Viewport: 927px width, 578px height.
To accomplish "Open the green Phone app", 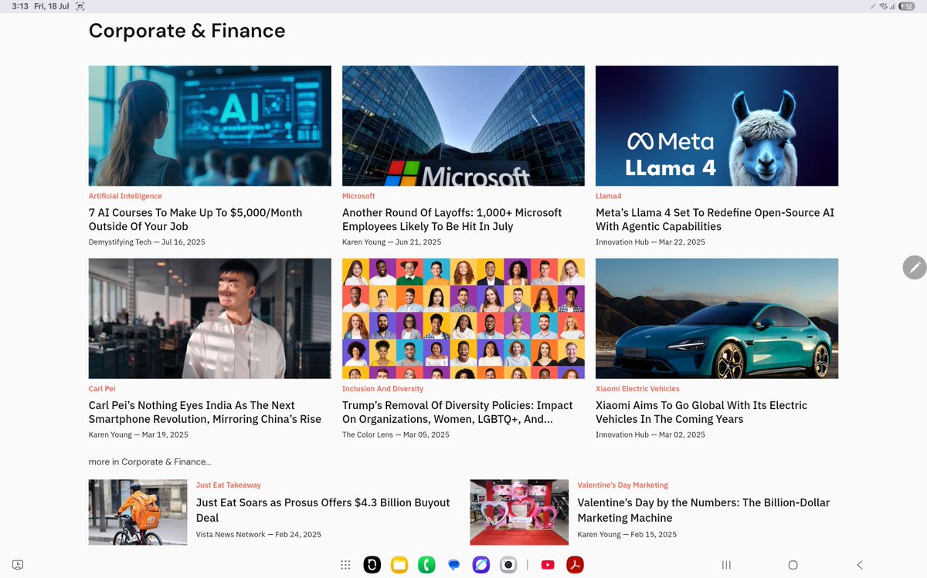I will click(426, 565).
